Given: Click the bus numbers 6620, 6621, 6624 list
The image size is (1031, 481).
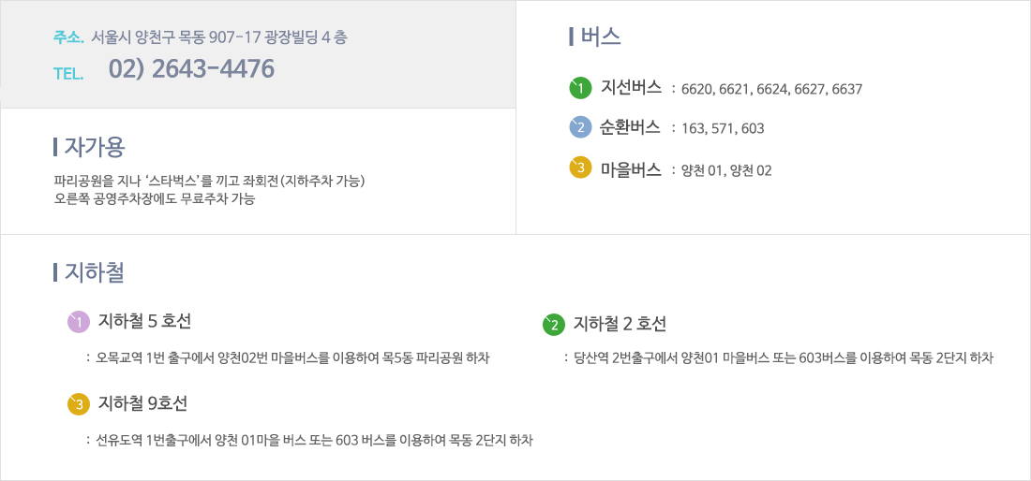Looking at the screenshot, I should (x=772, y=90).
